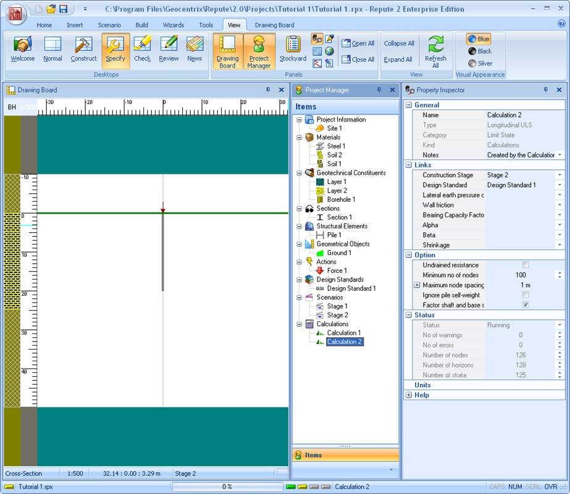Collapse the Status section
Image resolution: width=570 pixels, height=494 pixels.
tap(409, 315)
